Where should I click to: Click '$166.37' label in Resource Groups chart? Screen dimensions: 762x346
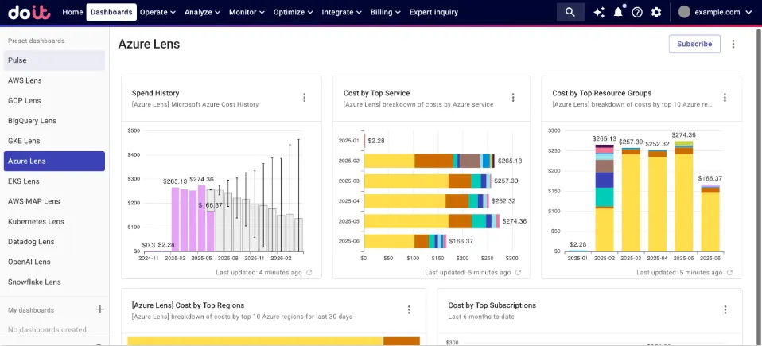pyautogui.click(x=710, y=178)
